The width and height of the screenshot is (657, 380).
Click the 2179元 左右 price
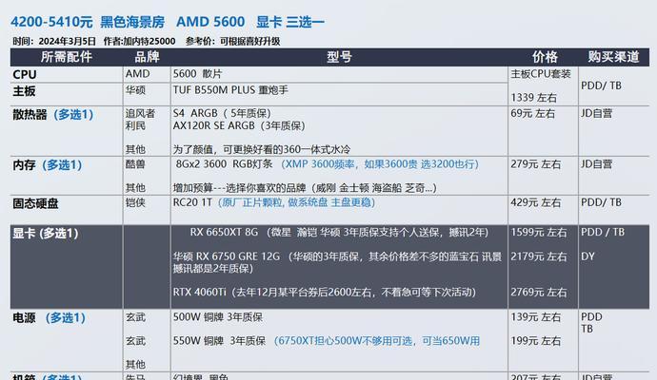(x=538, y=256)
